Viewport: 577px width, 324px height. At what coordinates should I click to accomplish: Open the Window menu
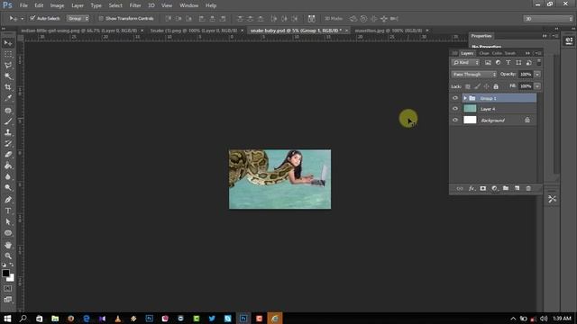189,5
